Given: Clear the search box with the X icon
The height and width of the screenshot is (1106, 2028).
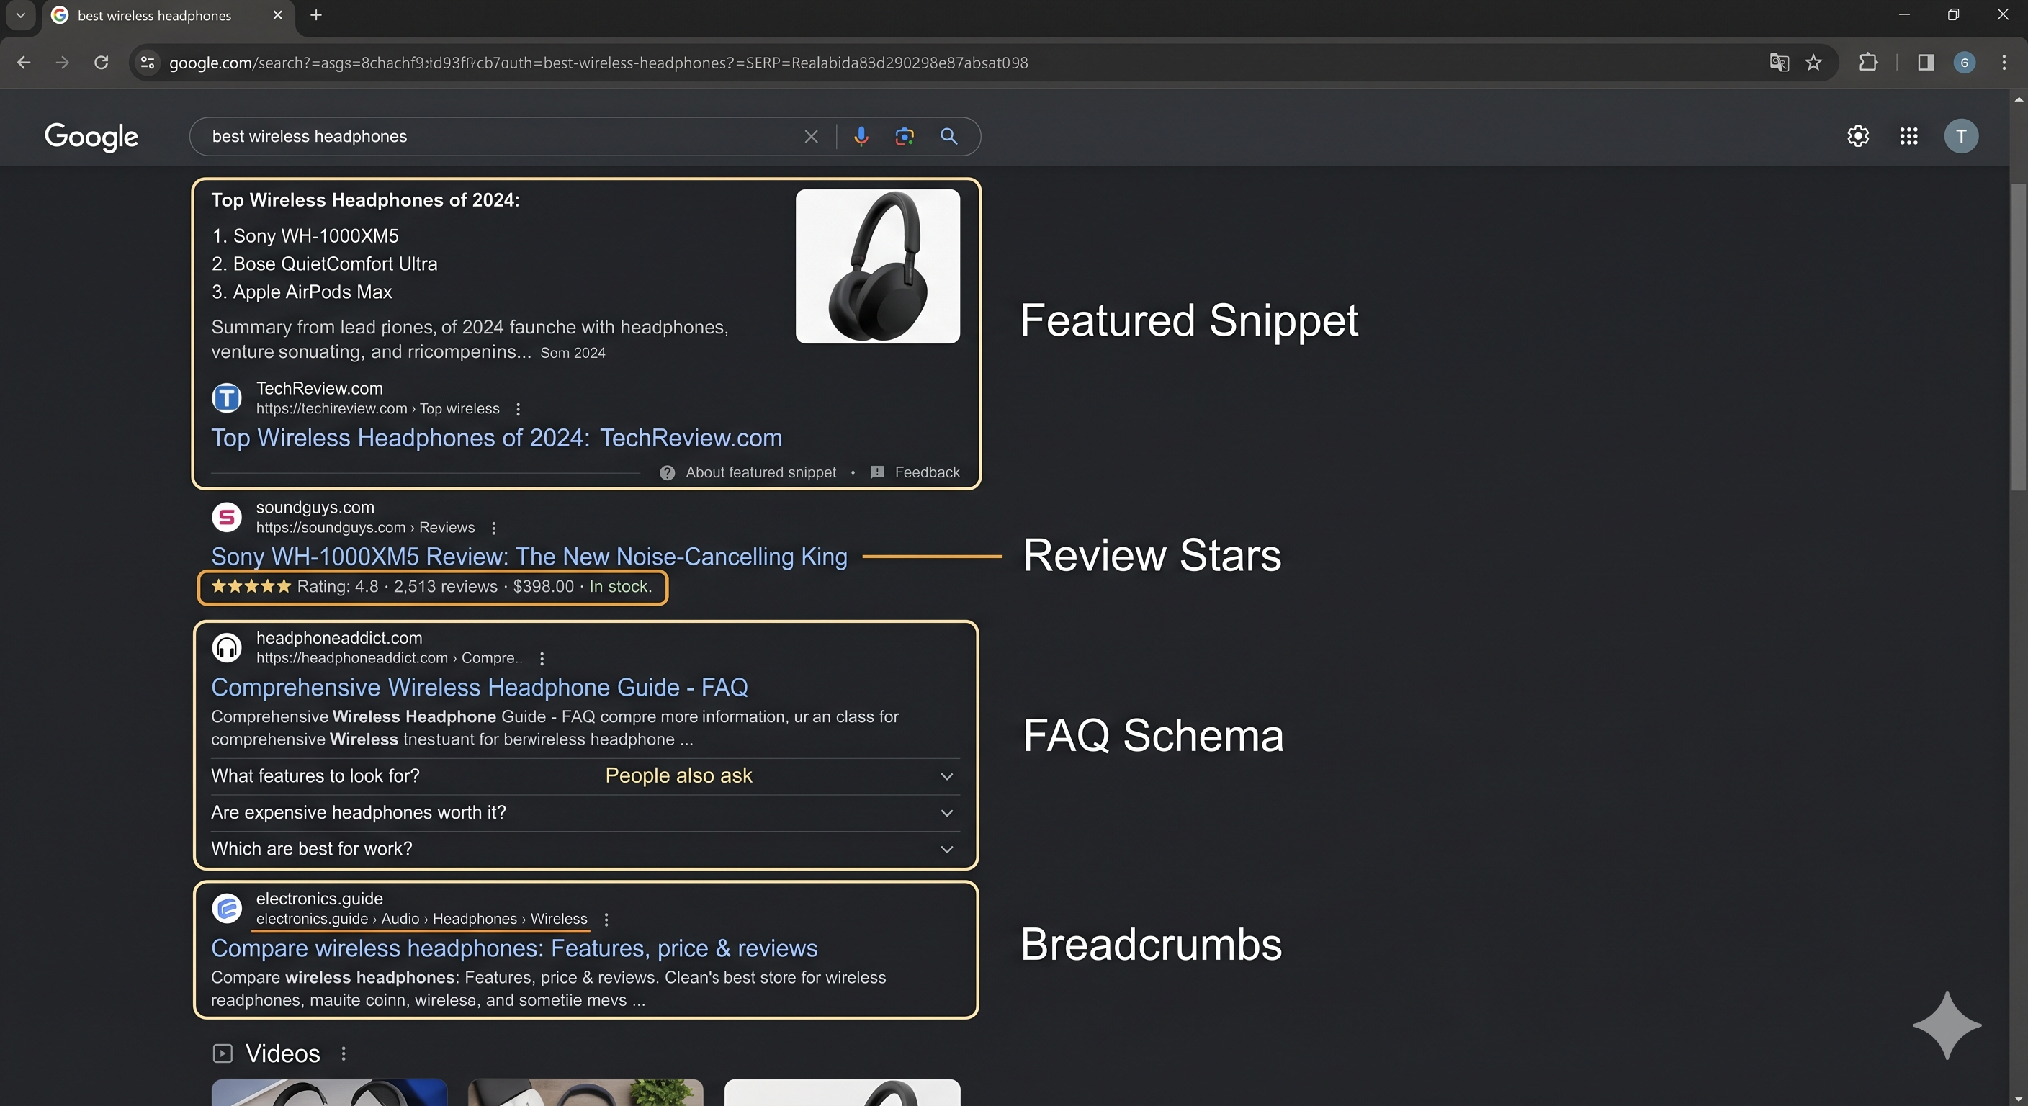Looking at the screenshot, I should tap(811, 136).
